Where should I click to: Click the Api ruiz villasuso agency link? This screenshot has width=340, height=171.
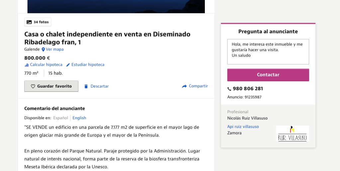(x=243, y=127)
